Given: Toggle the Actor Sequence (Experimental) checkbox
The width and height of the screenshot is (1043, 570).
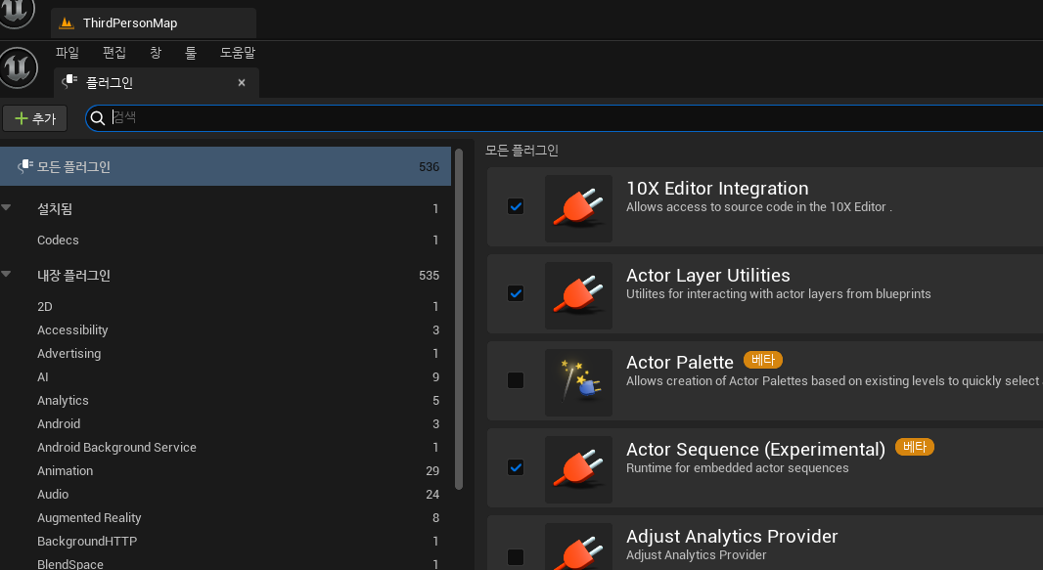Looking at the screenshot, I should (516, 467).
